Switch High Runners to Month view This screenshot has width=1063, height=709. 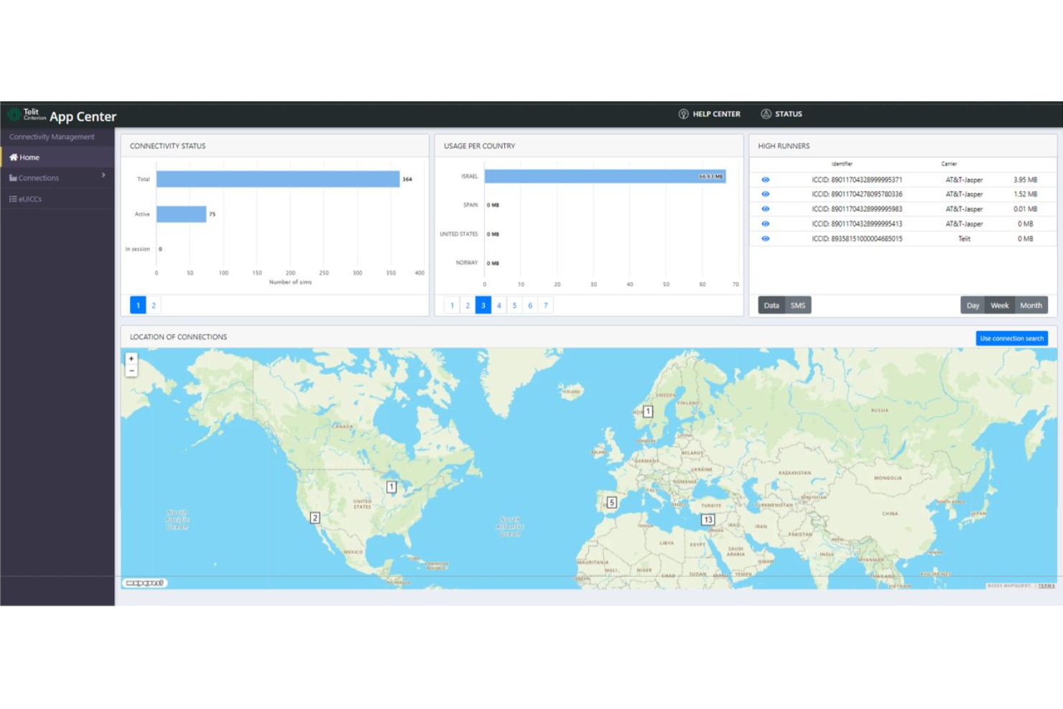point(1031,305)
